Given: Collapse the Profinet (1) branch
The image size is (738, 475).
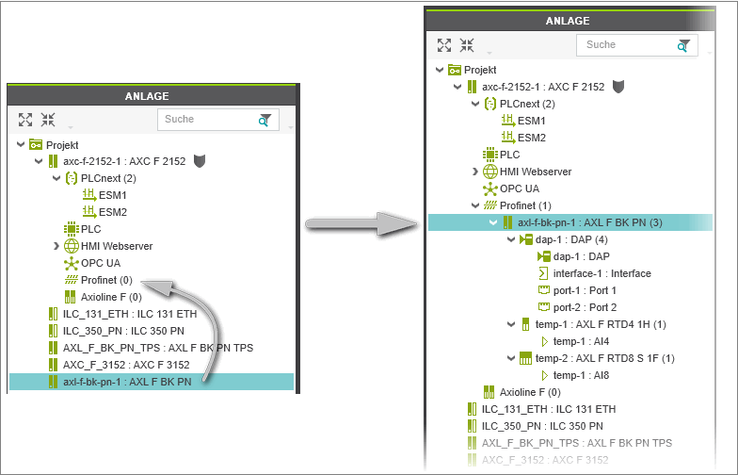Looking at the screenshot, I should click(475, 205).
